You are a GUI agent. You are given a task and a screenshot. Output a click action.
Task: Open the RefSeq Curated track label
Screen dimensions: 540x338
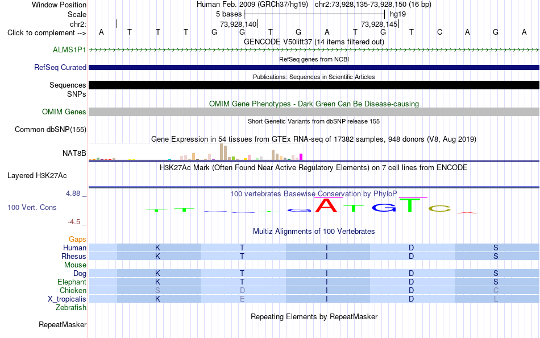[x=60, y=67]
